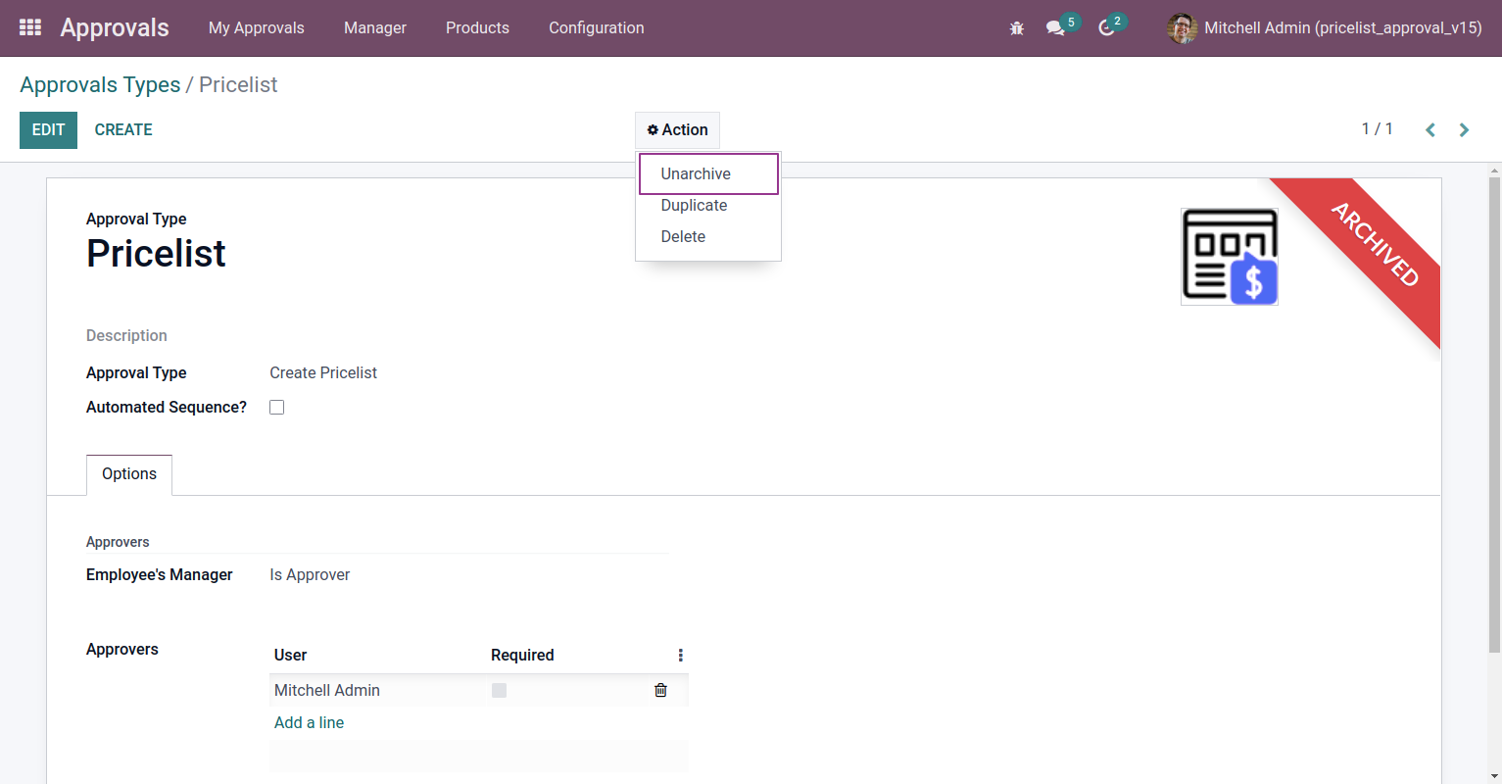The height and width of the screenshot is (784, 1502).
Task: Open Mitchell Admin user menu
Action: 1325,27
